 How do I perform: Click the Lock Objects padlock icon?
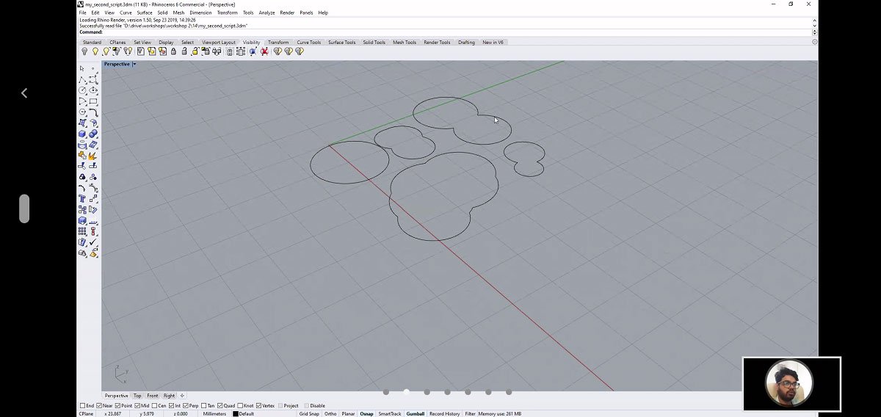(x=173, y=51)
